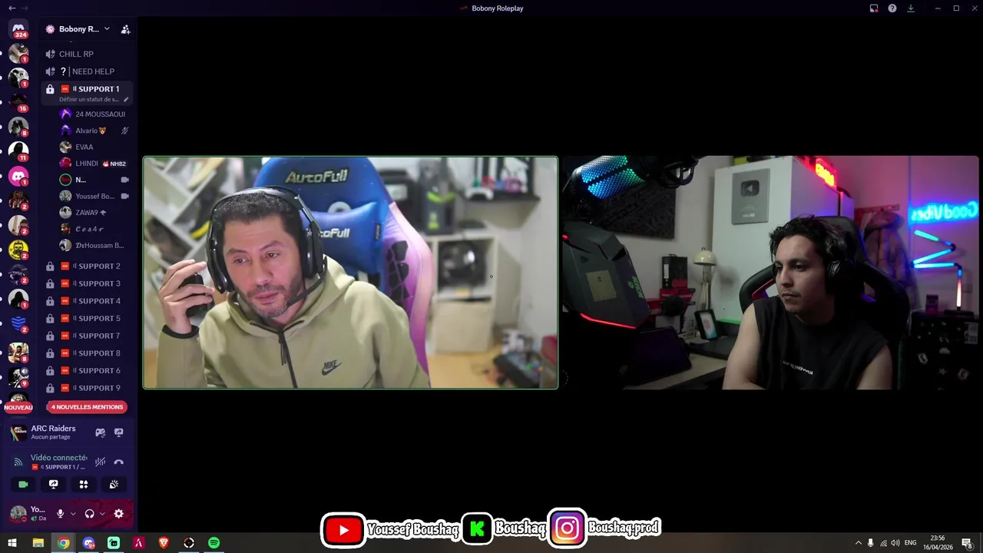The image size is (983, 553).
Task: Open yellow-avatar server in server list
Action: coord(18,250)
